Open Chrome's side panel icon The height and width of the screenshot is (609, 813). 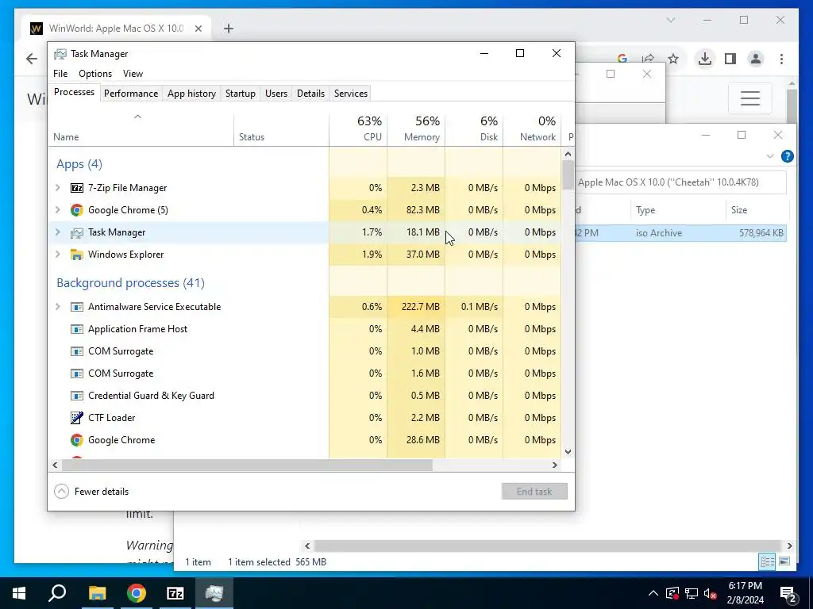click(730, 59)
